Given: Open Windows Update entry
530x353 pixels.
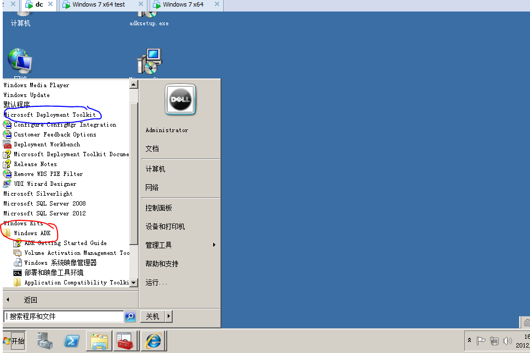Looking at the screenshot, I should (26, 95).
